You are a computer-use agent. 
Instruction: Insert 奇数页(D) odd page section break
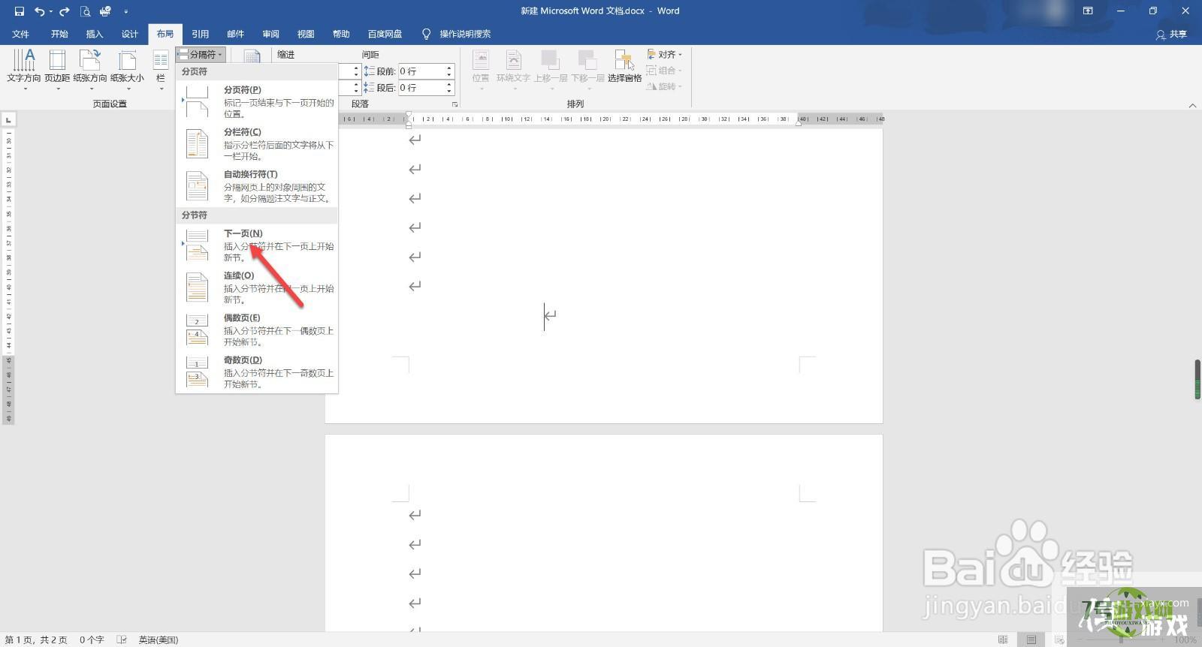pyautogui.click(x=257, y=372)
